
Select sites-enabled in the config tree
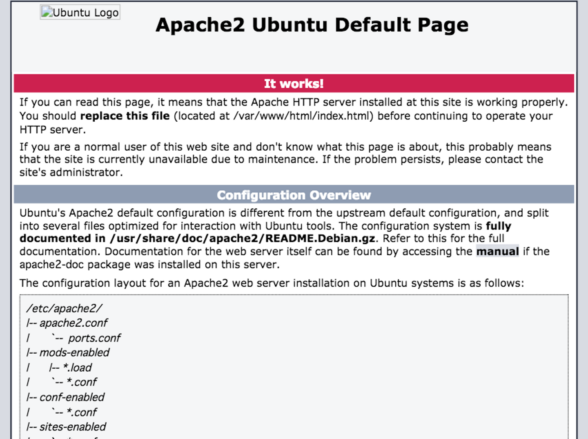point(73,427)
